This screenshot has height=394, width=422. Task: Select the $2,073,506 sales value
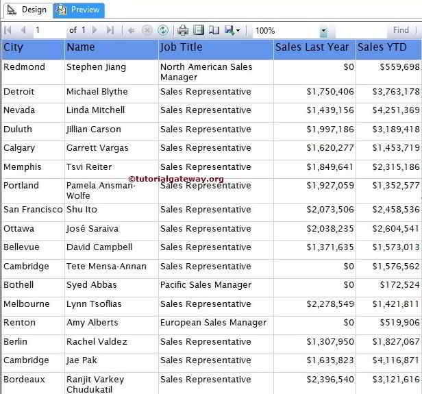click(x=314, y=212)
